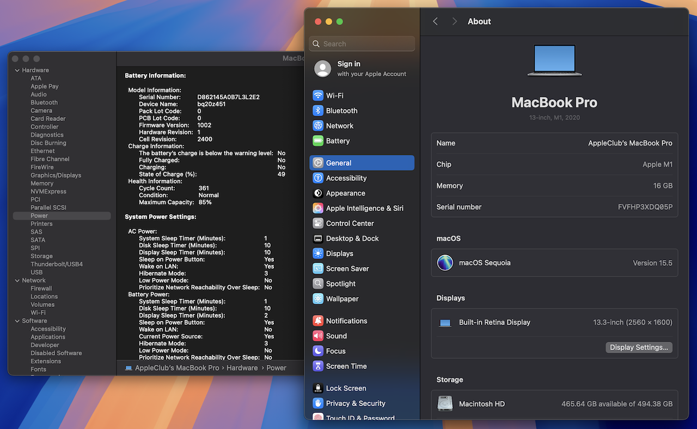Screen dimensions: 697x429
Task: Open Privacy & Security hand icon
Action: point(318,403)
